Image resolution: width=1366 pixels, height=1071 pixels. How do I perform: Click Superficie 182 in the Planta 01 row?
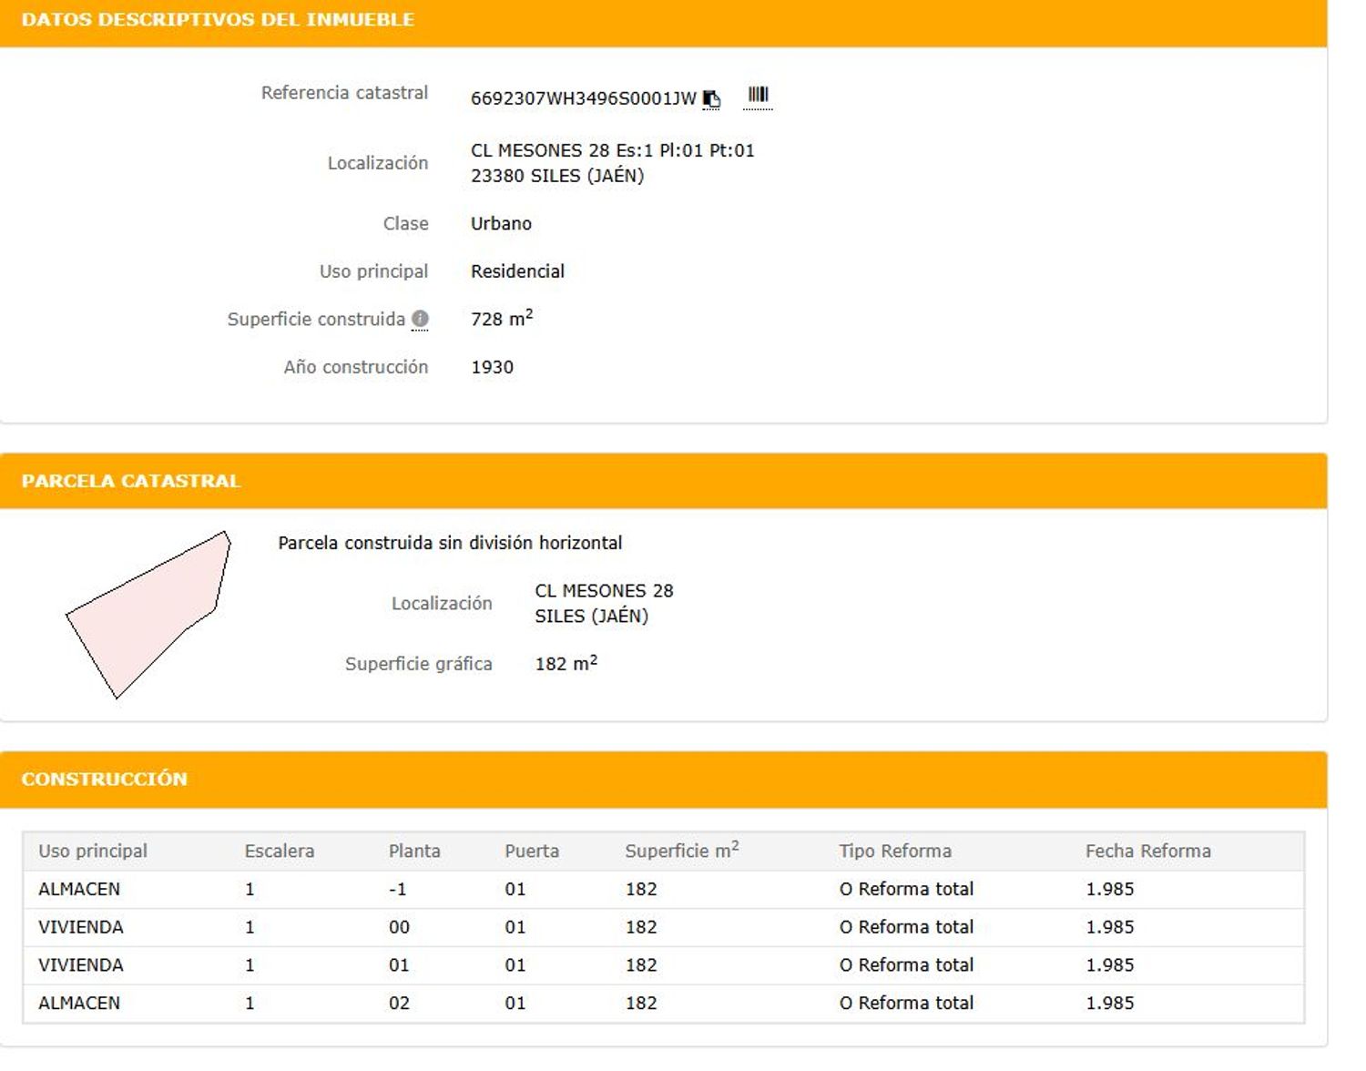click(641, 964)
